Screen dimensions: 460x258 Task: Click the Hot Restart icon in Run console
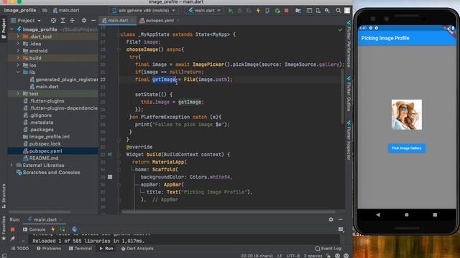point(63,229)
